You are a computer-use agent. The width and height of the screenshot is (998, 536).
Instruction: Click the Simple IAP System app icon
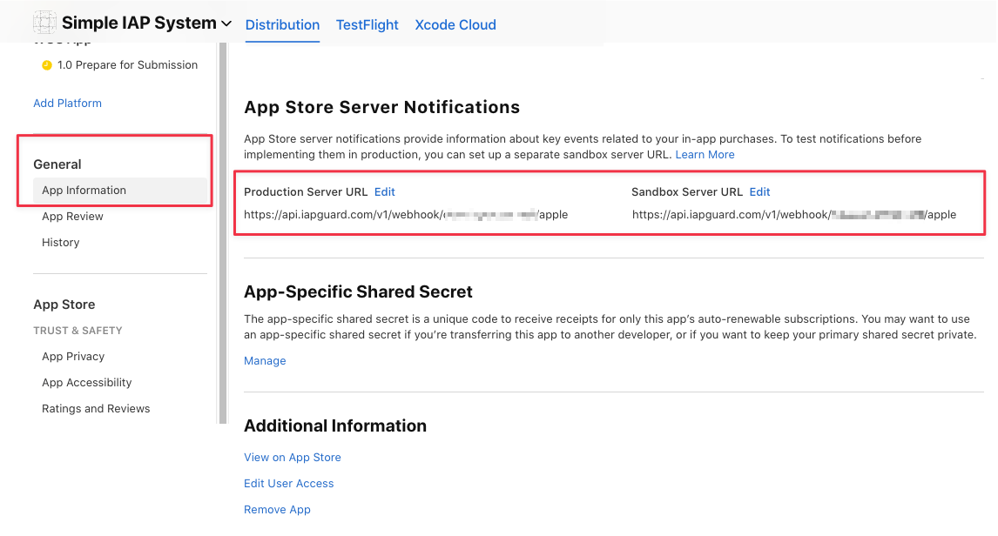click(44, 23)
